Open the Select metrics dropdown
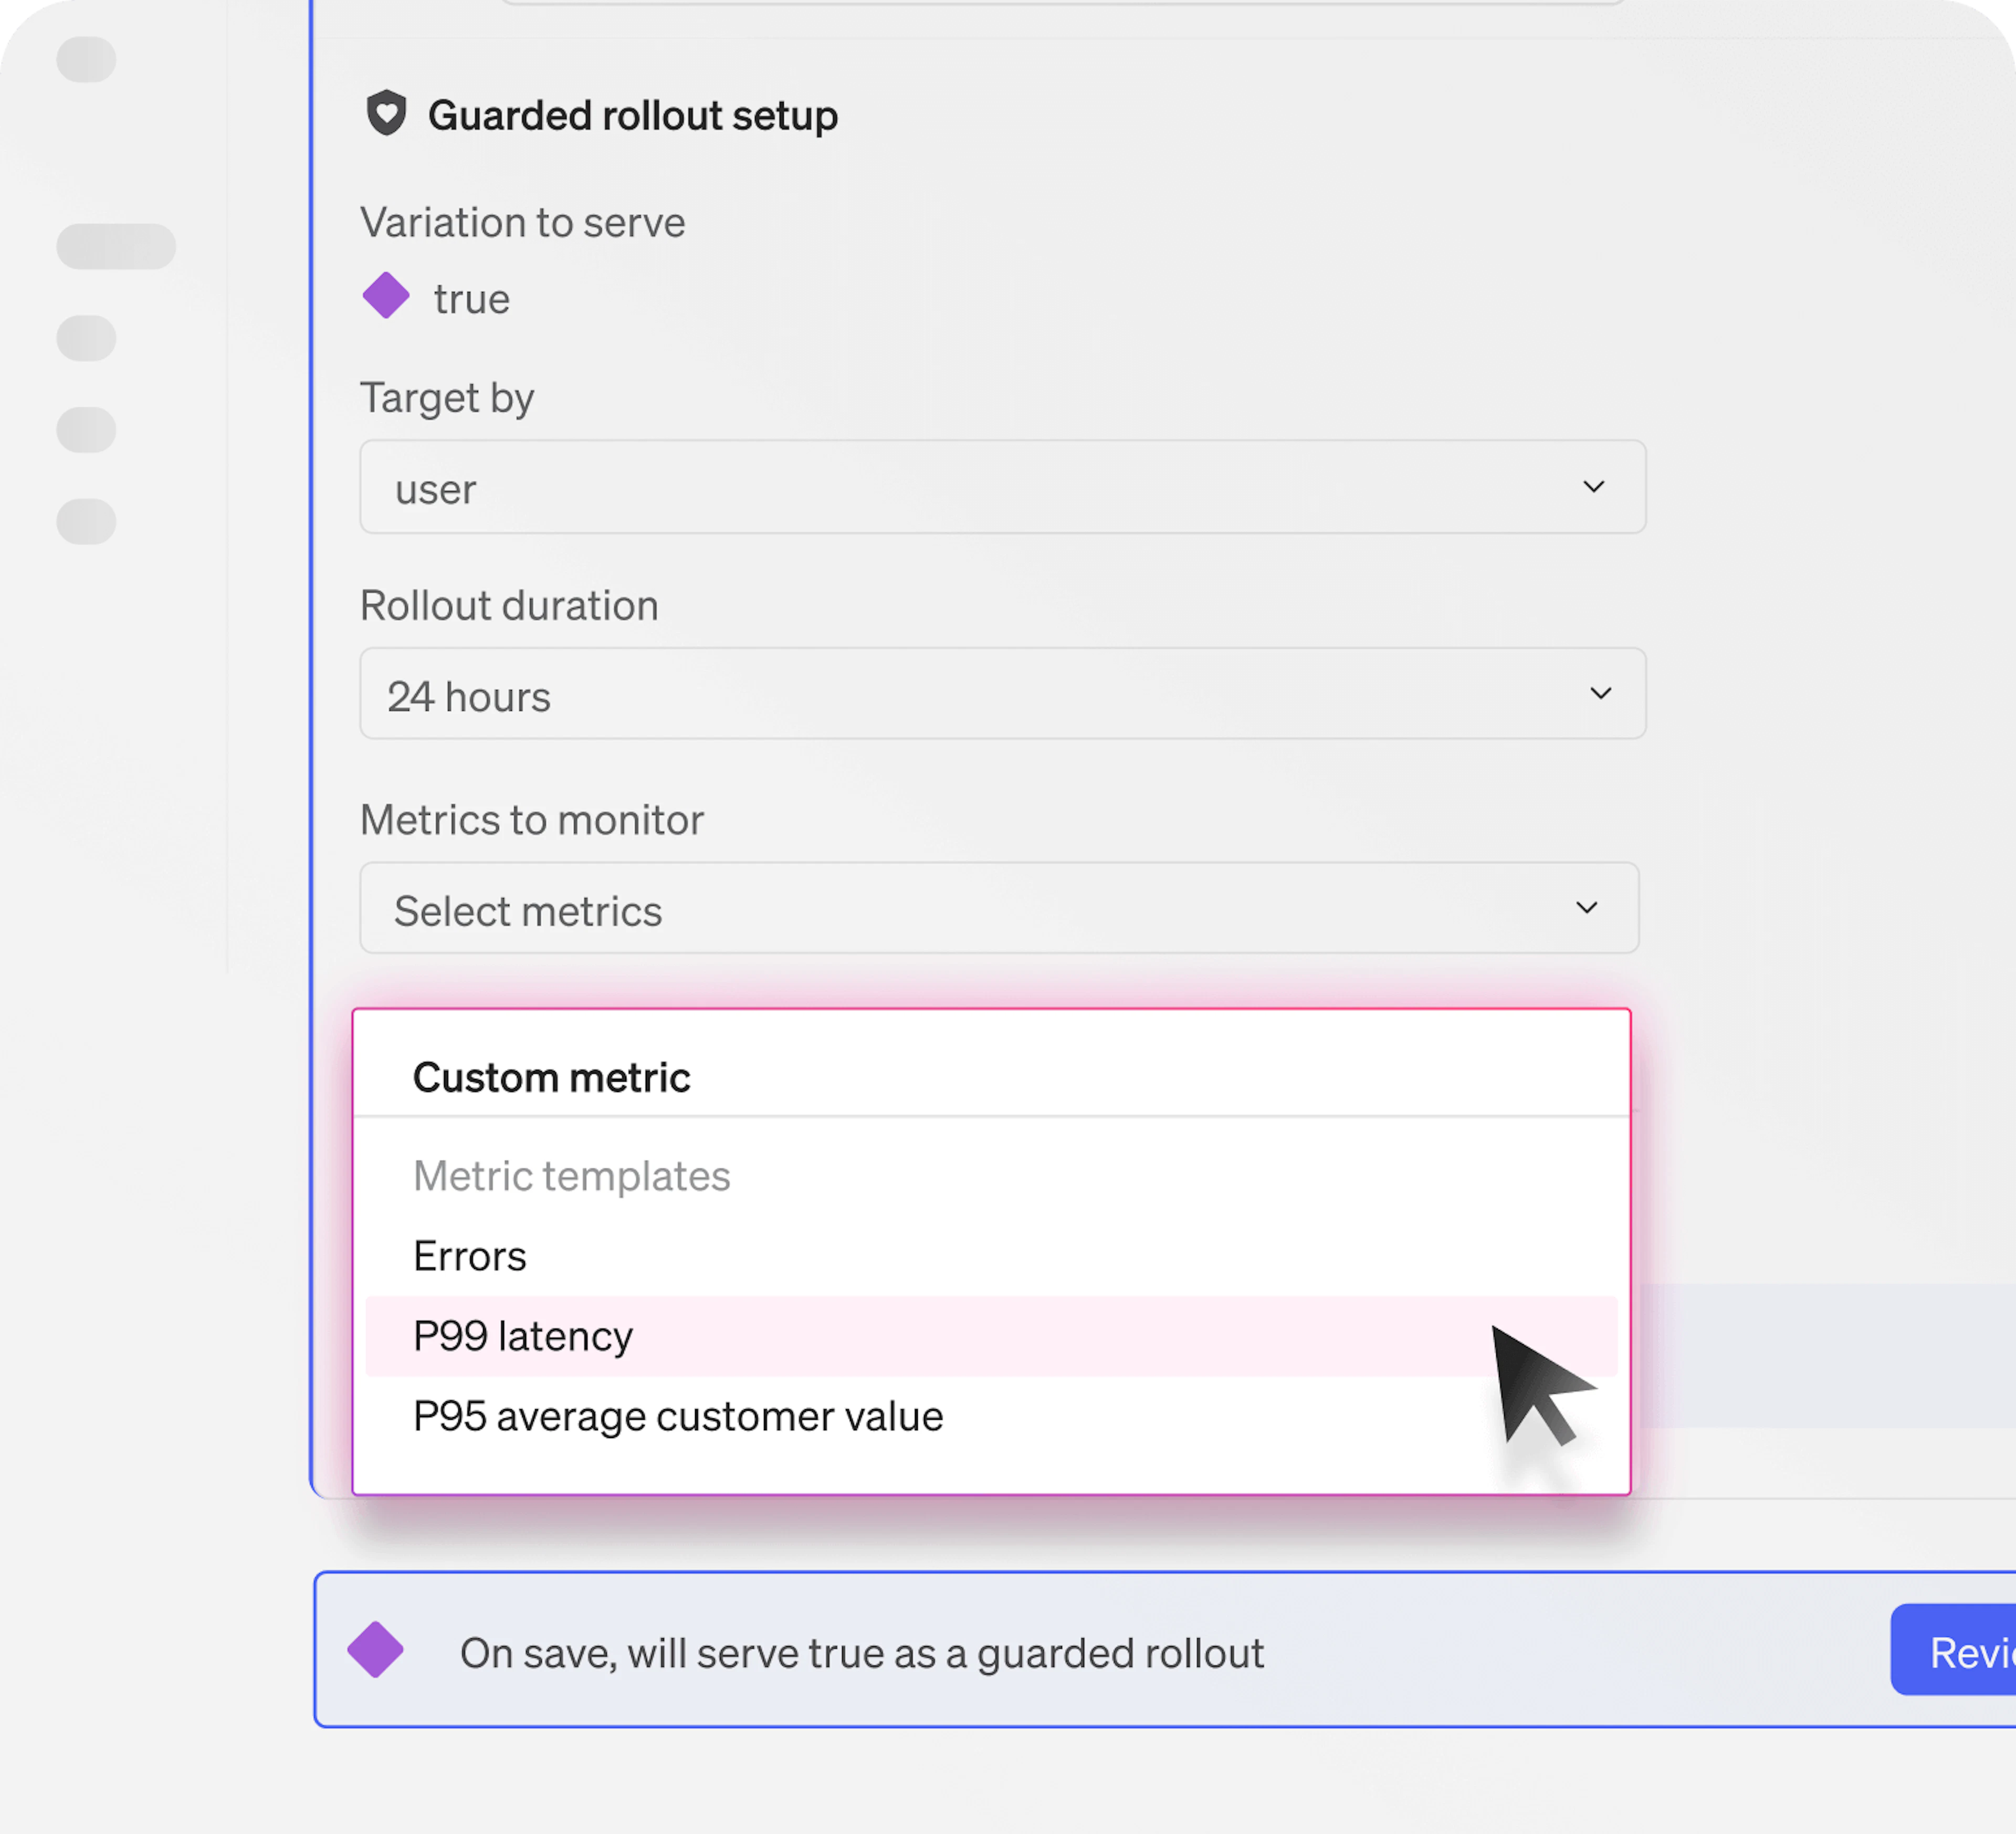The width and height of the screenshot is (2016, 1834). tap(998, 908)
